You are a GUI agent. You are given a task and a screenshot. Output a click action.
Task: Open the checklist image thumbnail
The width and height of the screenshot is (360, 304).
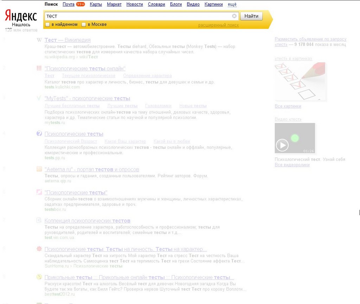pos(300,81)
